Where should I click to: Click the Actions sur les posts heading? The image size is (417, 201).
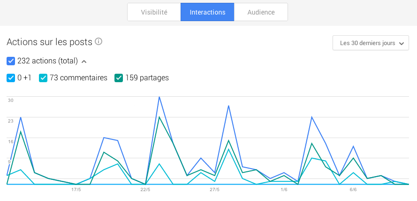click(49, 42)
